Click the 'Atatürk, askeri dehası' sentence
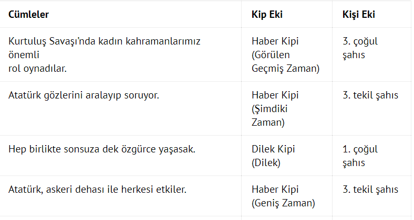414x220 pixels. [98, 190]
